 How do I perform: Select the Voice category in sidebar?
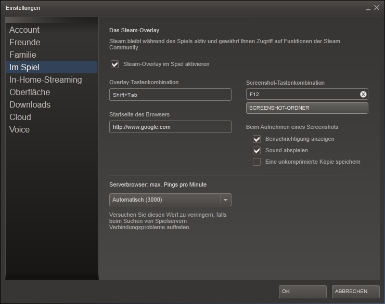20,129
